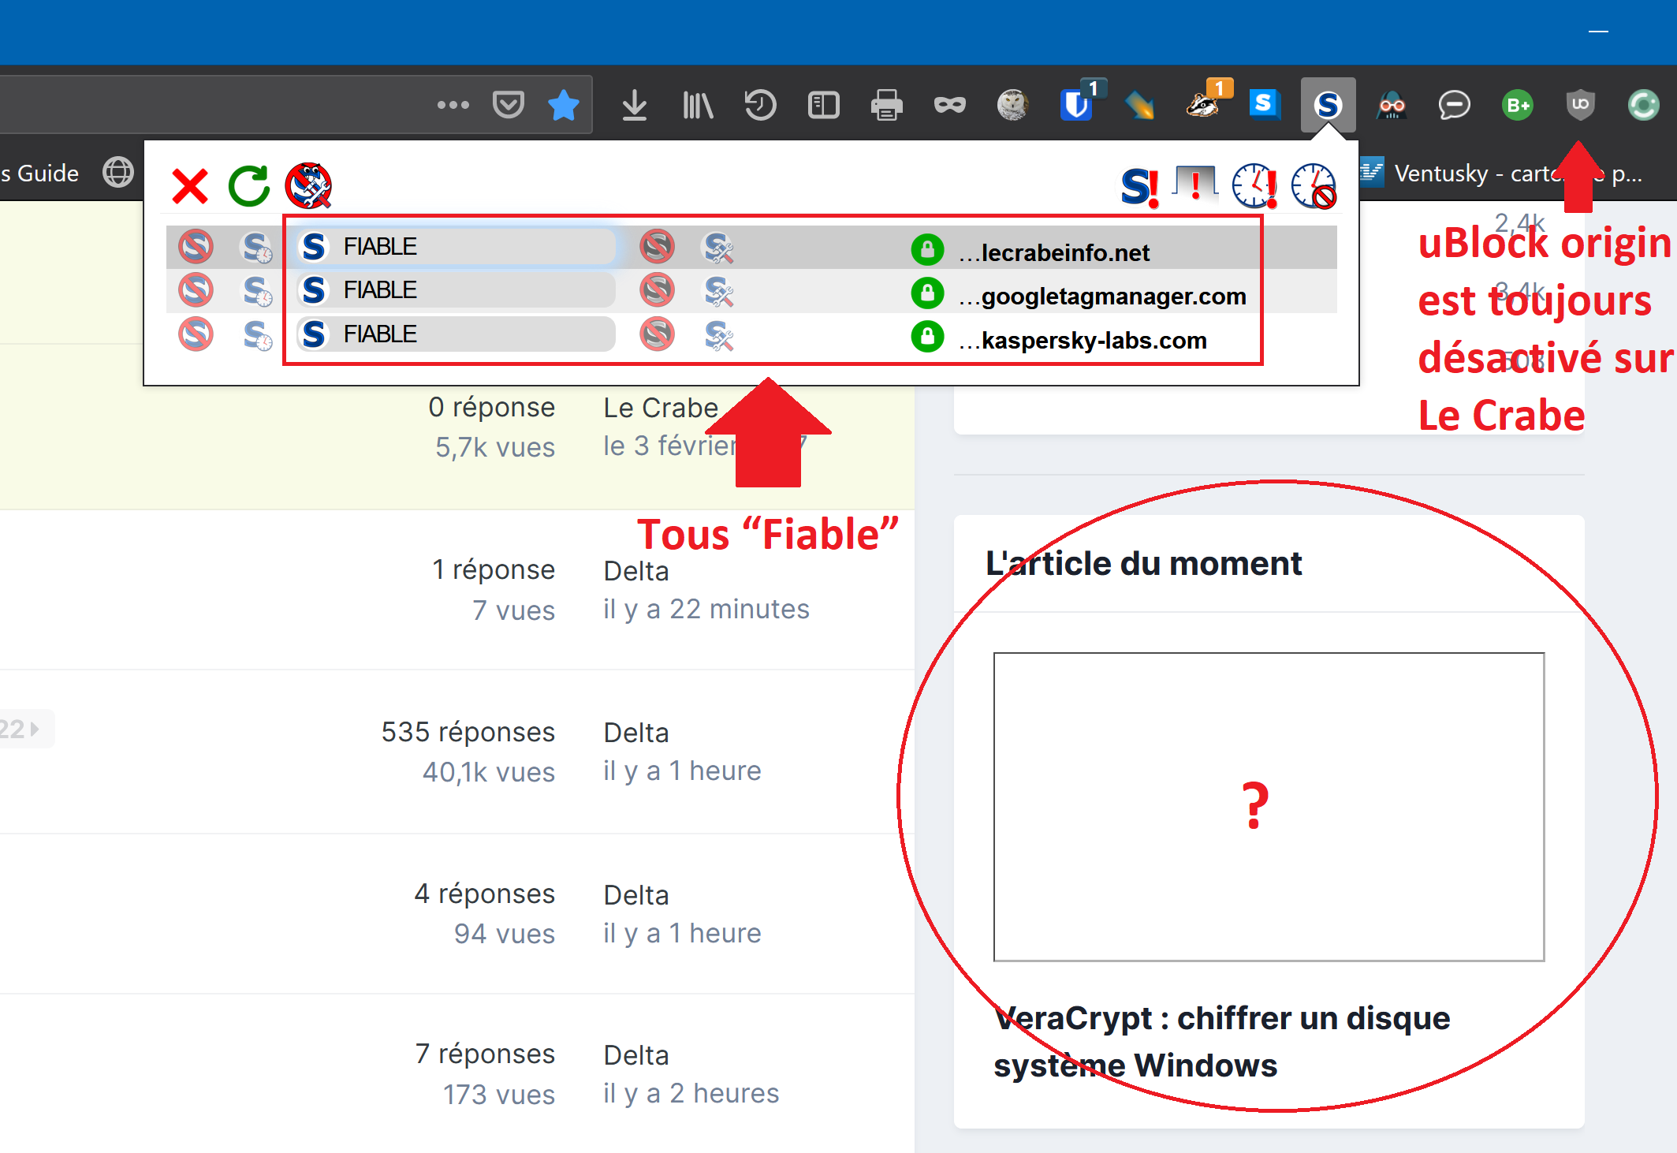Open the Le Crabe author link
The height and width of the screenshot is (1153, 1677).
[661, 408]
